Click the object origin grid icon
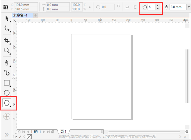 6,7
